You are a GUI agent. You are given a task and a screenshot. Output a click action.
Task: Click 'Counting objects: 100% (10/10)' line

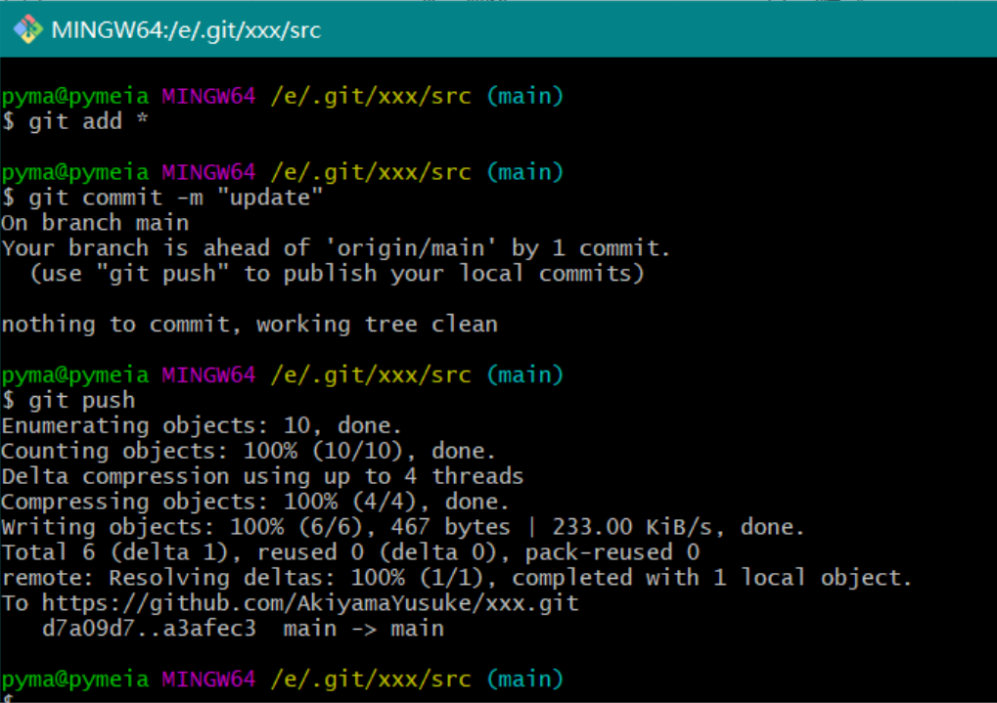coord(248,451)
